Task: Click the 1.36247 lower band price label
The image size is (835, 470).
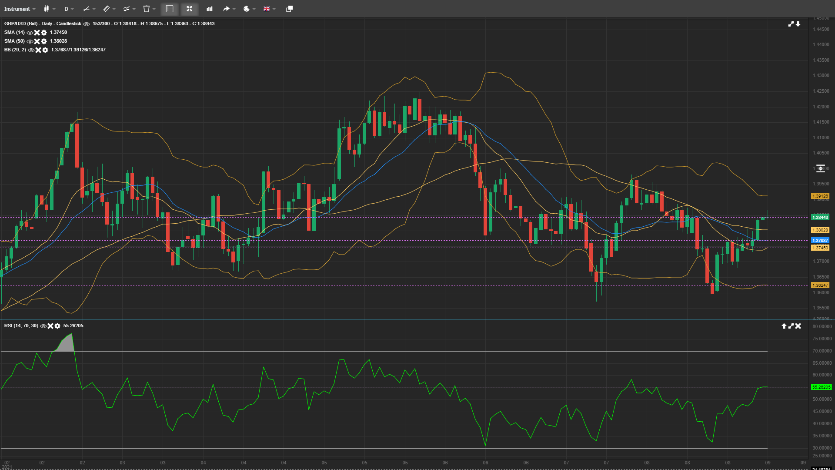Action: pos(820,285)
